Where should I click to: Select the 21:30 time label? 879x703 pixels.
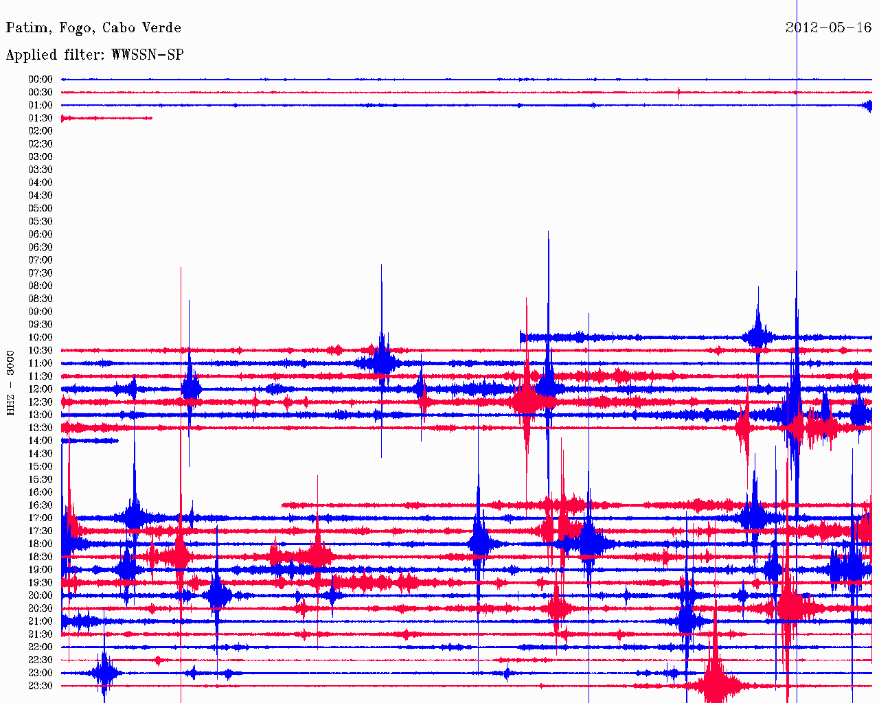coord(41,634)
